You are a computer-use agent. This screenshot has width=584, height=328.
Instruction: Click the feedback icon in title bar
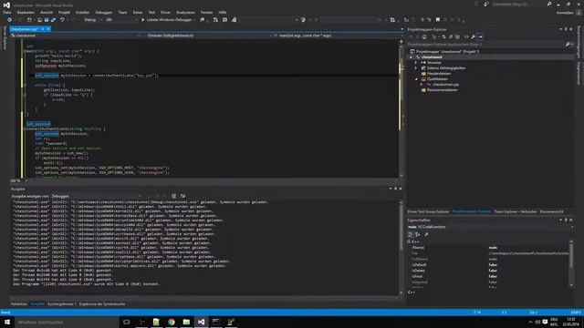tap(486, 4)
